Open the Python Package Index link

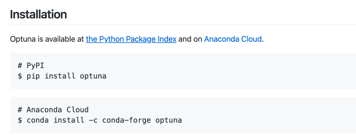[131, 39]
